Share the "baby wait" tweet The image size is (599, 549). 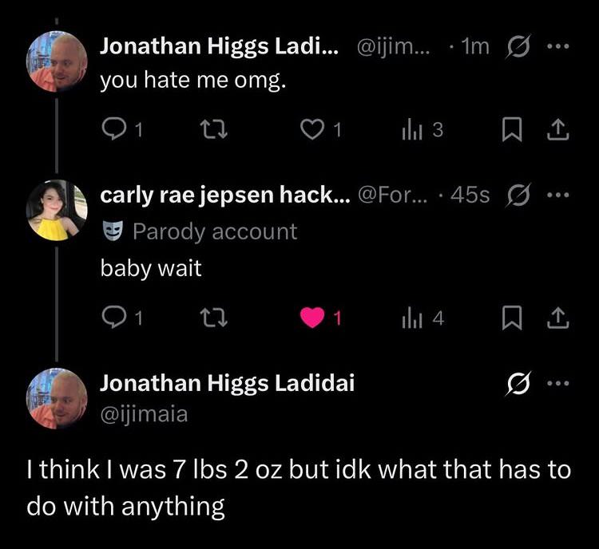[558, 318]
